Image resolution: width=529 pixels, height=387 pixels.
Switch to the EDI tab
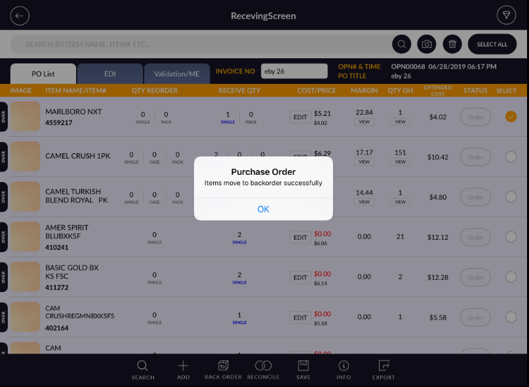[x=109, y=74]
